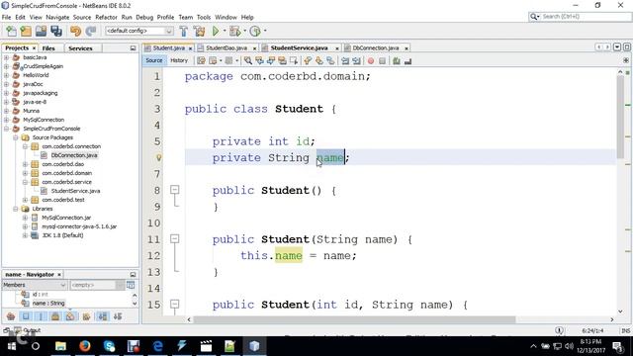
Task: Toggle Show Non-Public Members filter in Navigator
Action: point(55,316)
